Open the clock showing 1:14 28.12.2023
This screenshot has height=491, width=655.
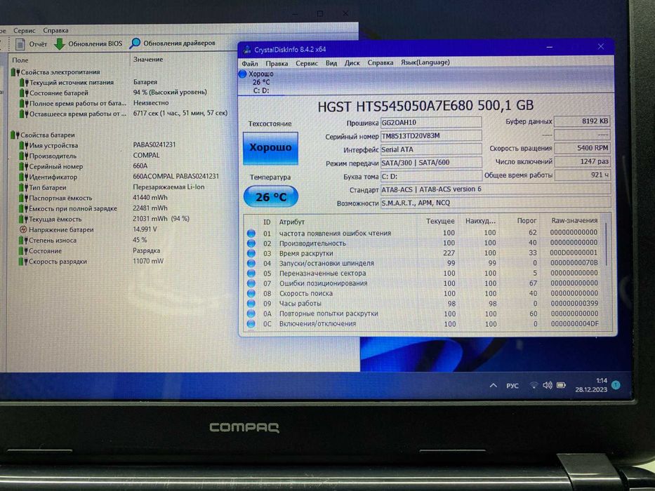(x=592, y=385)
